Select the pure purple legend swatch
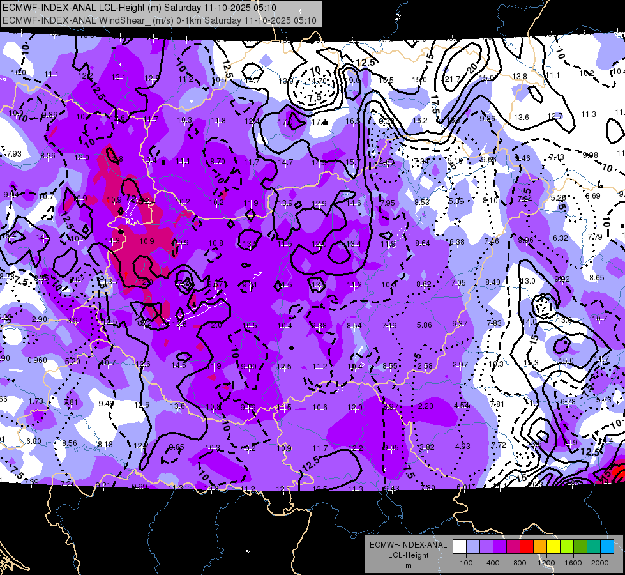 [500, 546]
